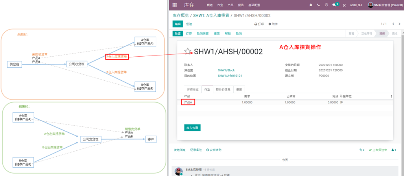404x176 pixels.
Task: Click the 记录备注 log note link
Action: pyautogui.click(x=196, y=150)
